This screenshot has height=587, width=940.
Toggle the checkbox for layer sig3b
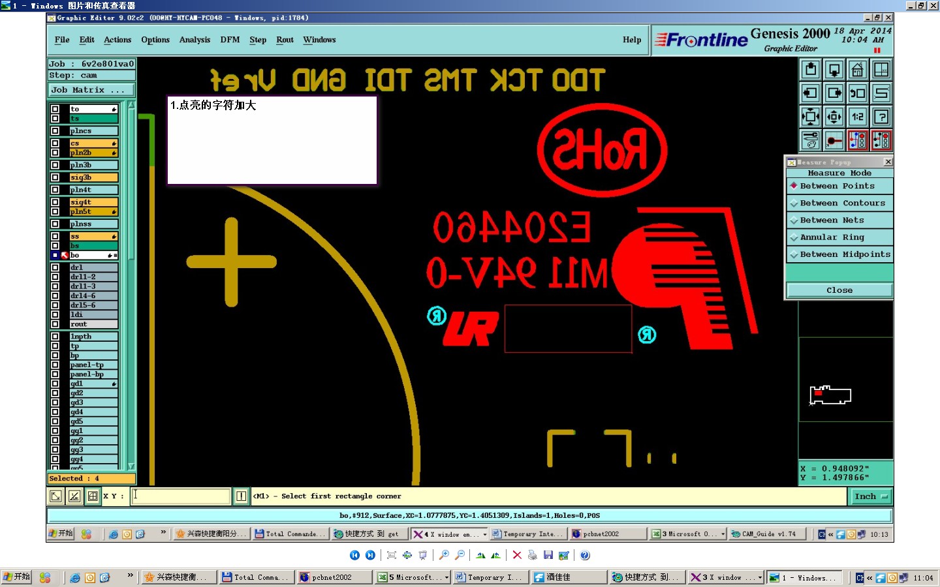point(55,177)
